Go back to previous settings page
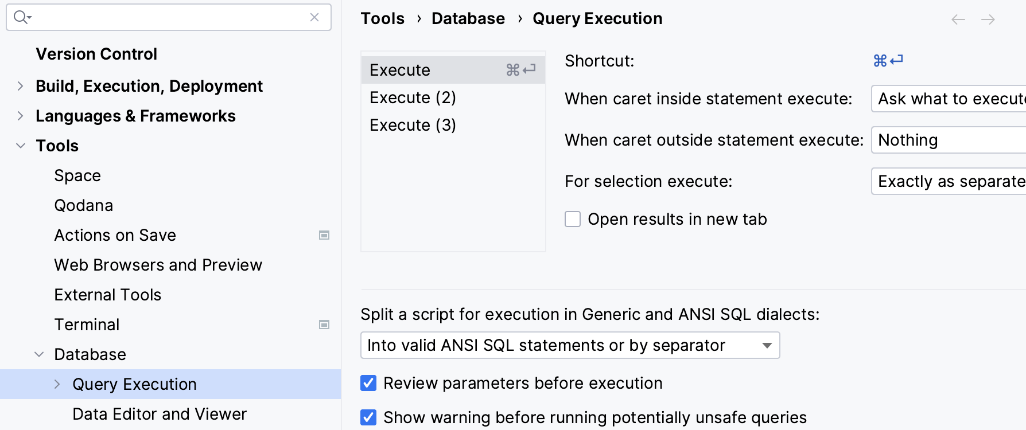Image resolution: width=1026 pixels, height=430 pixels. [958, 19]
